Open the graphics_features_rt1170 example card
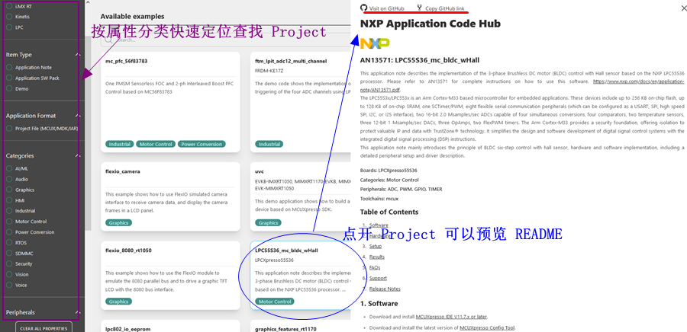 pyautogui.click(x=301, y=327)
